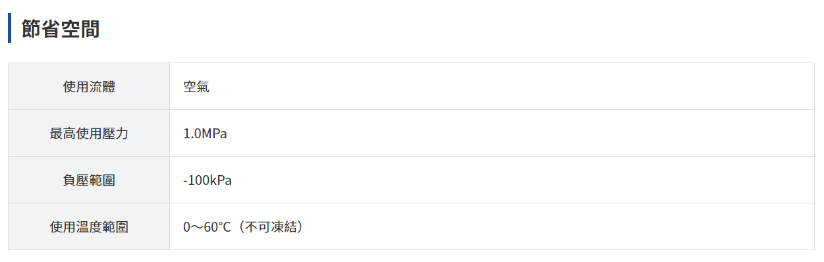The image size is (824, 262).
Task: Click the °C symbol in temperature row
Action: [226, 227]
